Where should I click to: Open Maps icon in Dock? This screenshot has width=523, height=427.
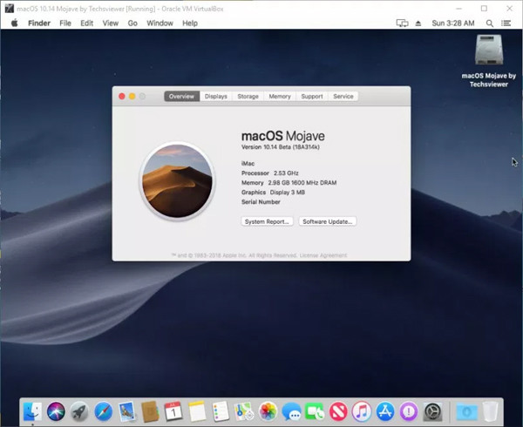click(x=244, y=411)
